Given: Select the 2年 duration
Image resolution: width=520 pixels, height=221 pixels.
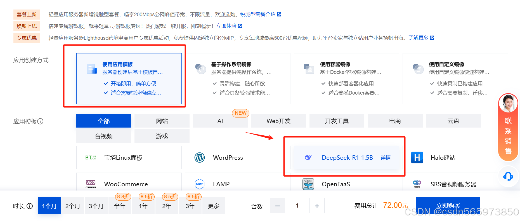Looking at the screenshot, I should (x=167, y=206).
